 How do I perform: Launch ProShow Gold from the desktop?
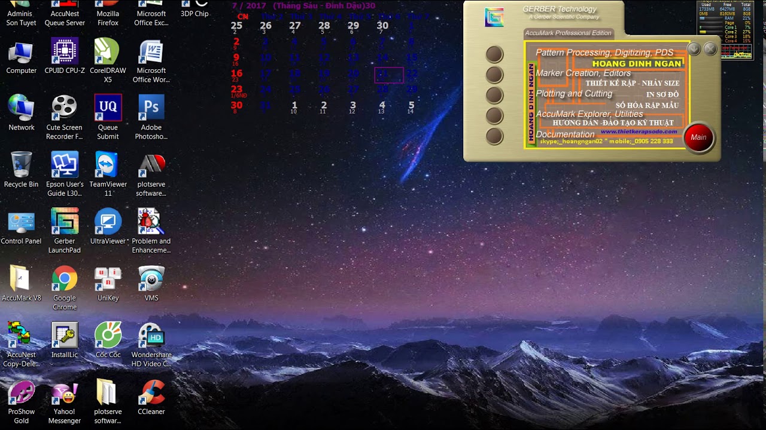click(x=22, y=401)
